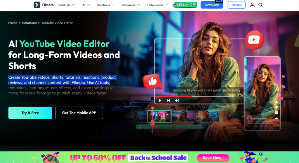Click the green audio waveform track

pos(169,127)
